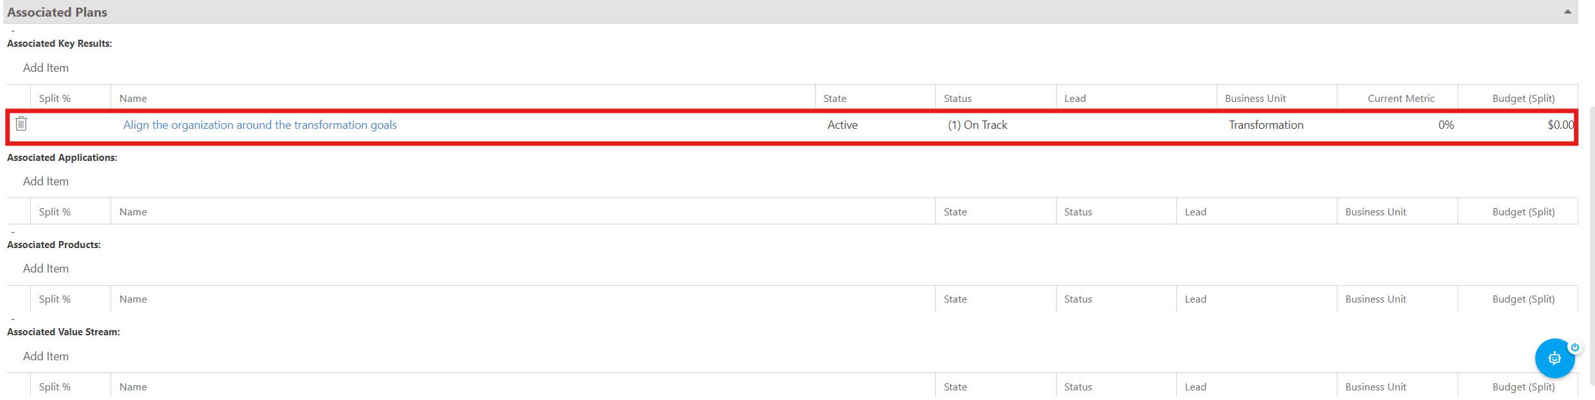1595x400 pixels.
Task: Click the $0.00 budget value
Action: pos(1561,125)
